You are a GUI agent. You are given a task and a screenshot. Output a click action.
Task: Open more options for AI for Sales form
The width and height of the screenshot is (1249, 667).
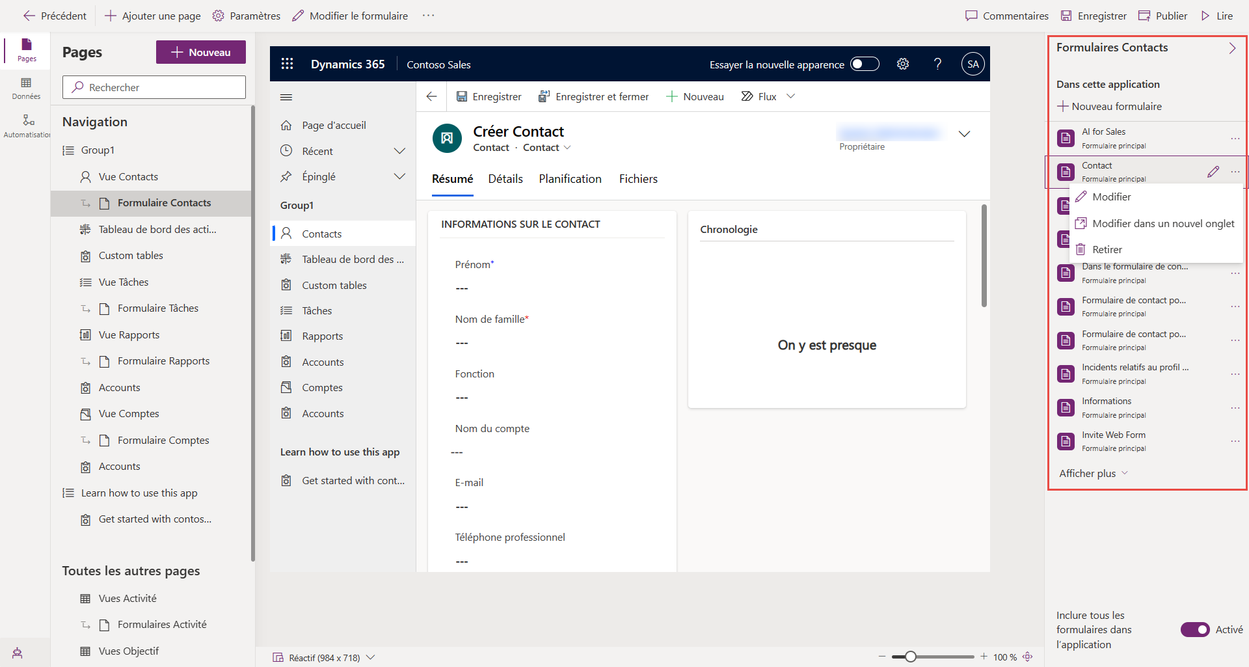click(x=1235, y=139)
